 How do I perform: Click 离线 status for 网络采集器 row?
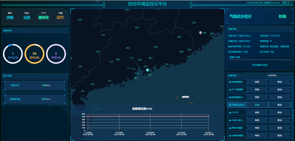pyautogui.click(x=257, y=128)
